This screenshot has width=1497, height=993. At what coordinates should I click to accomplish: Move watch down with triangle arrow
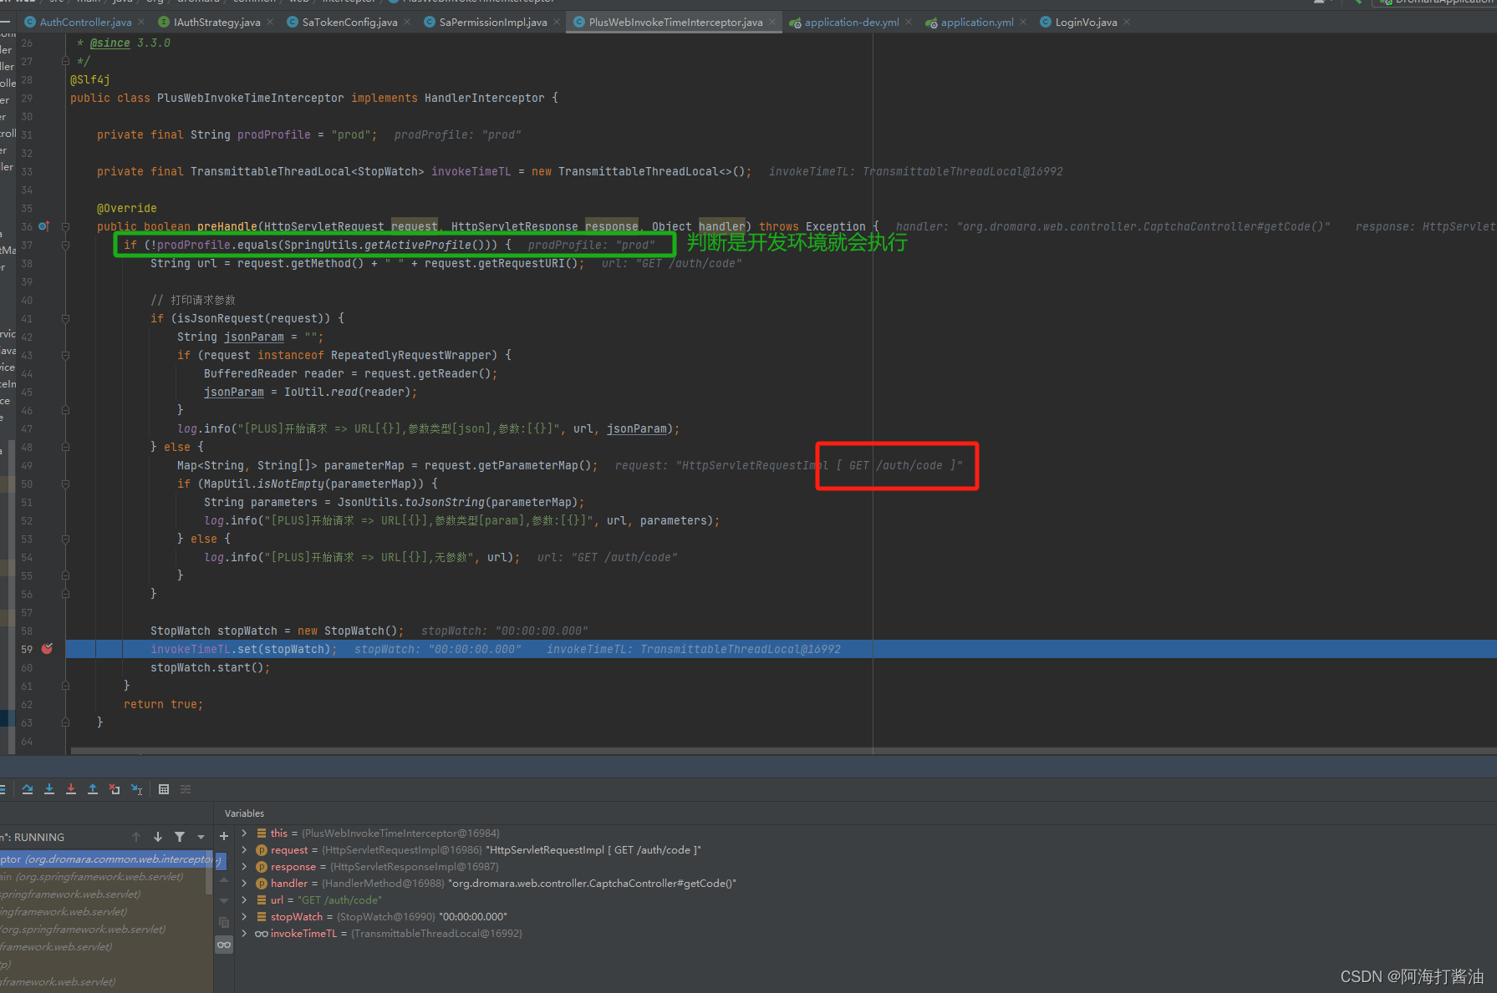[224, 901]
